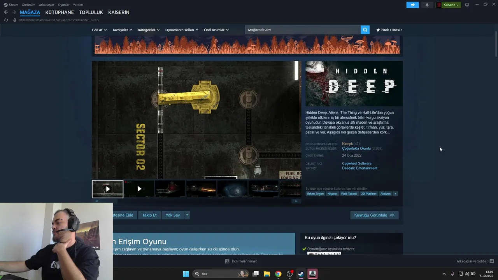Viewport: 498px width, 280px height.
Task: Open İndirmeleri Yönet downloads manager
Action: click(x=241, y=261)
